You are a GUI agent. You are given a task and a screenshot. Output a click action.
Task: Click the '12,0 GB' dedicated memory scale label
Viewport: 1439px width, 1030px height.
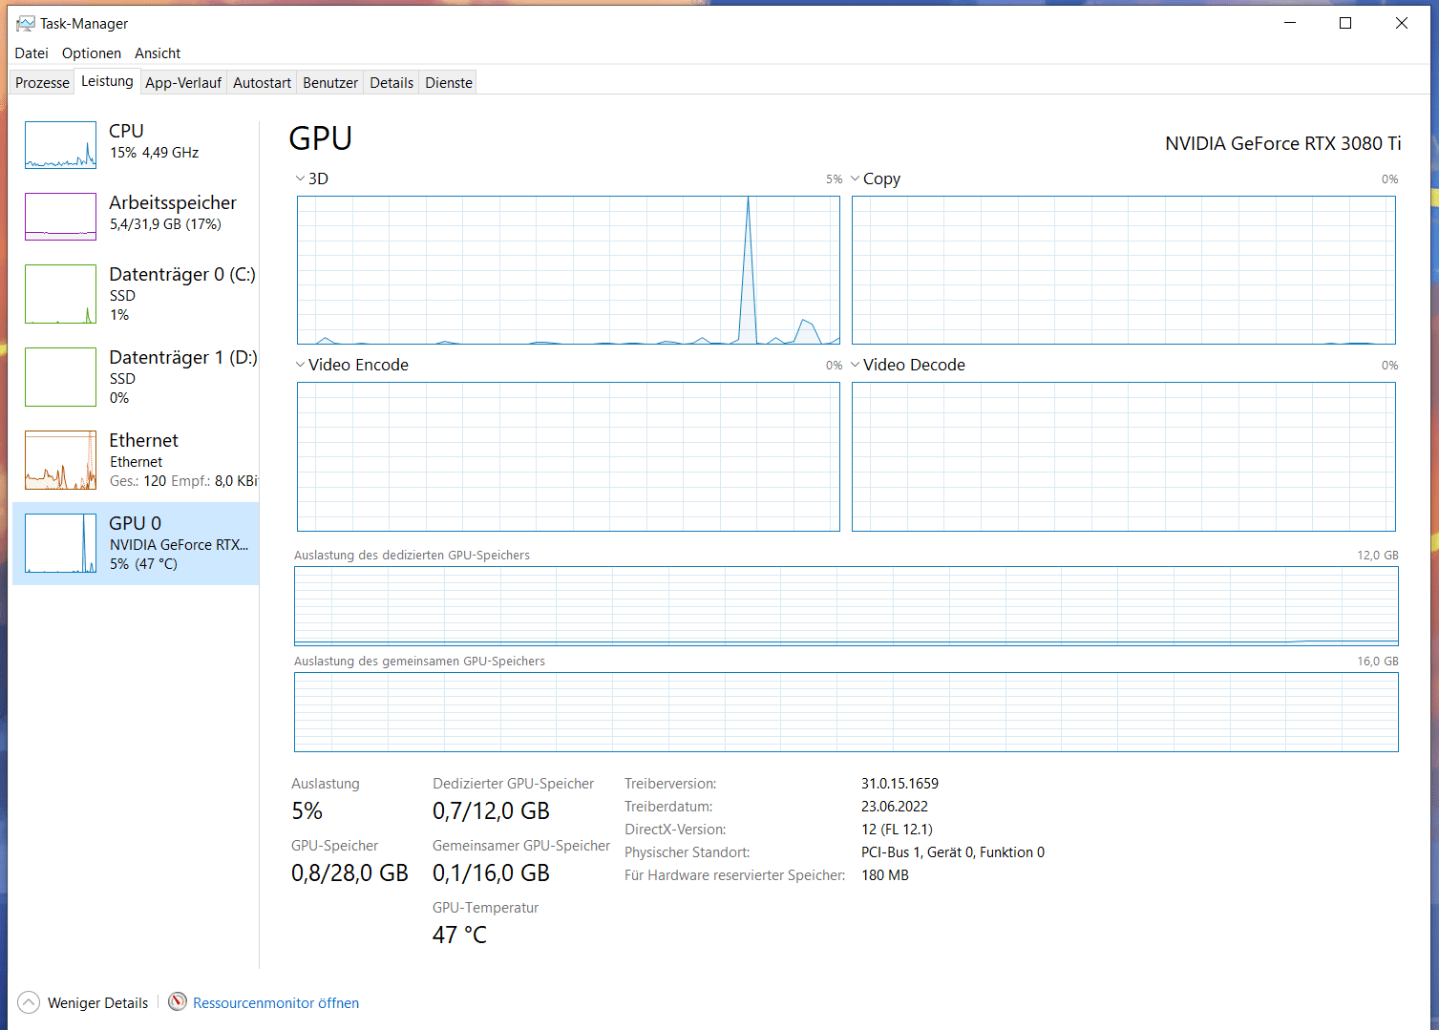pos(1377,556)
